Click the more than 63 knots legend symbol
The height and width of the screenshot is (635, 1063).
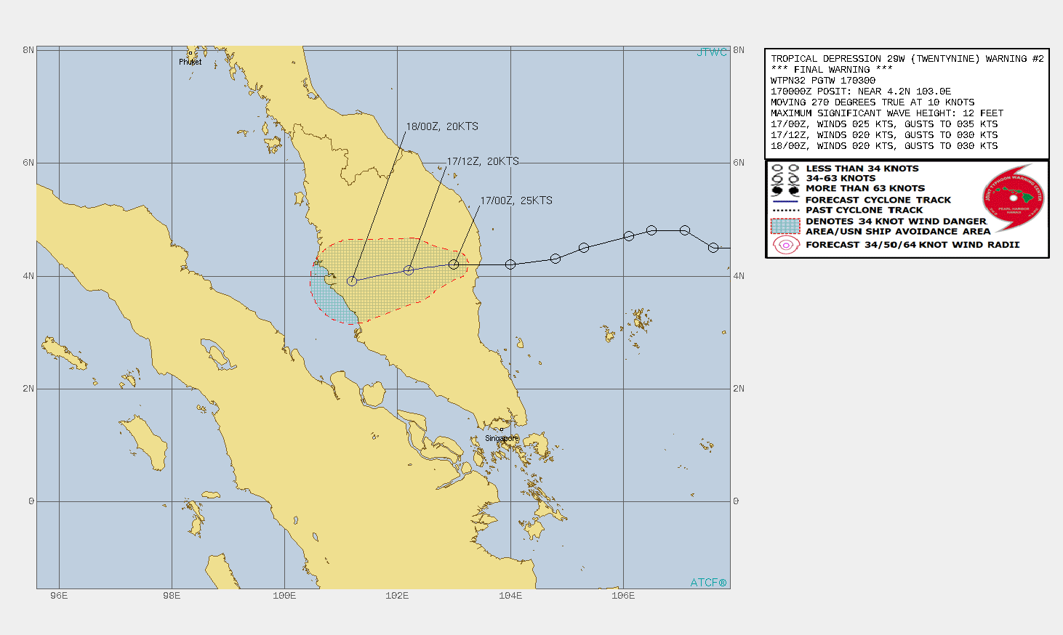coord(785,190)
